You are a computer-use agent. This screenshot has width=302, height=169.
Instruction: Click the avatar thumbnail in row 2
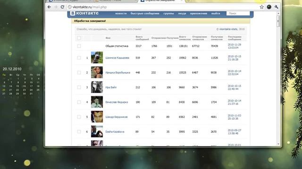coord(97,72)
